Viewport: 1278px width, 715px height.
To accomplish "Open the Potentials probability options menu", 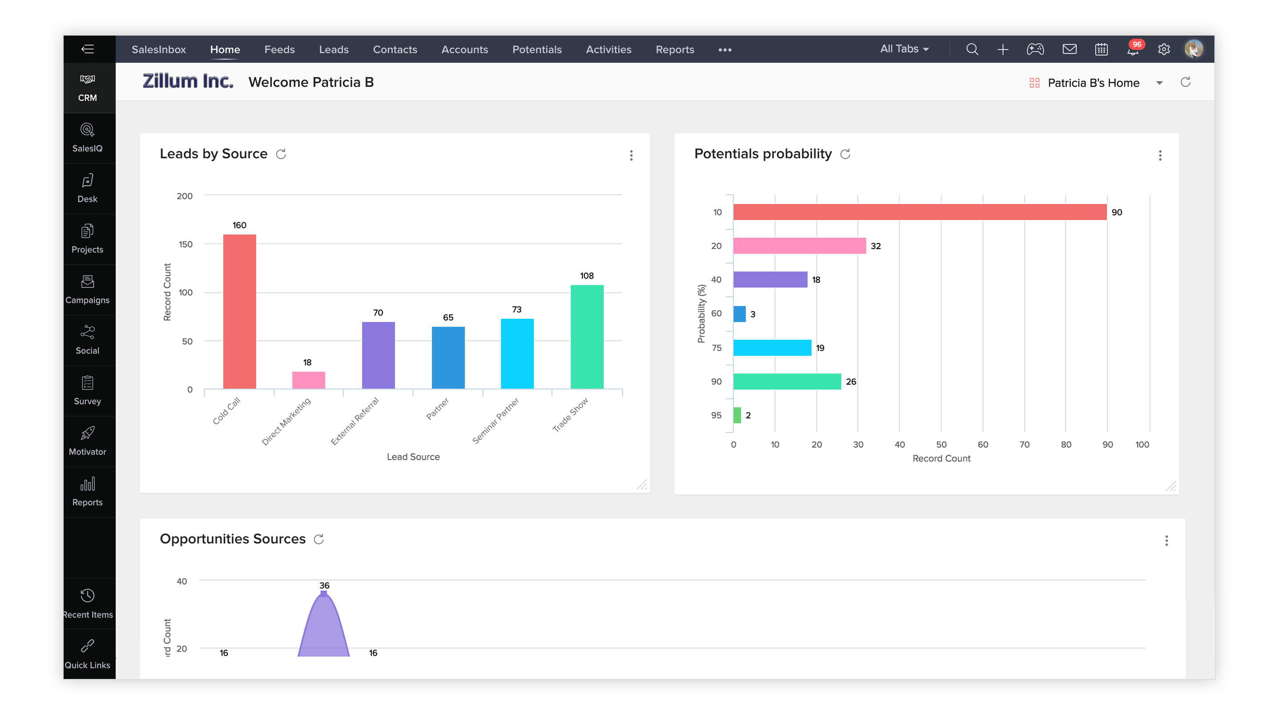I will pos(1160,155).
